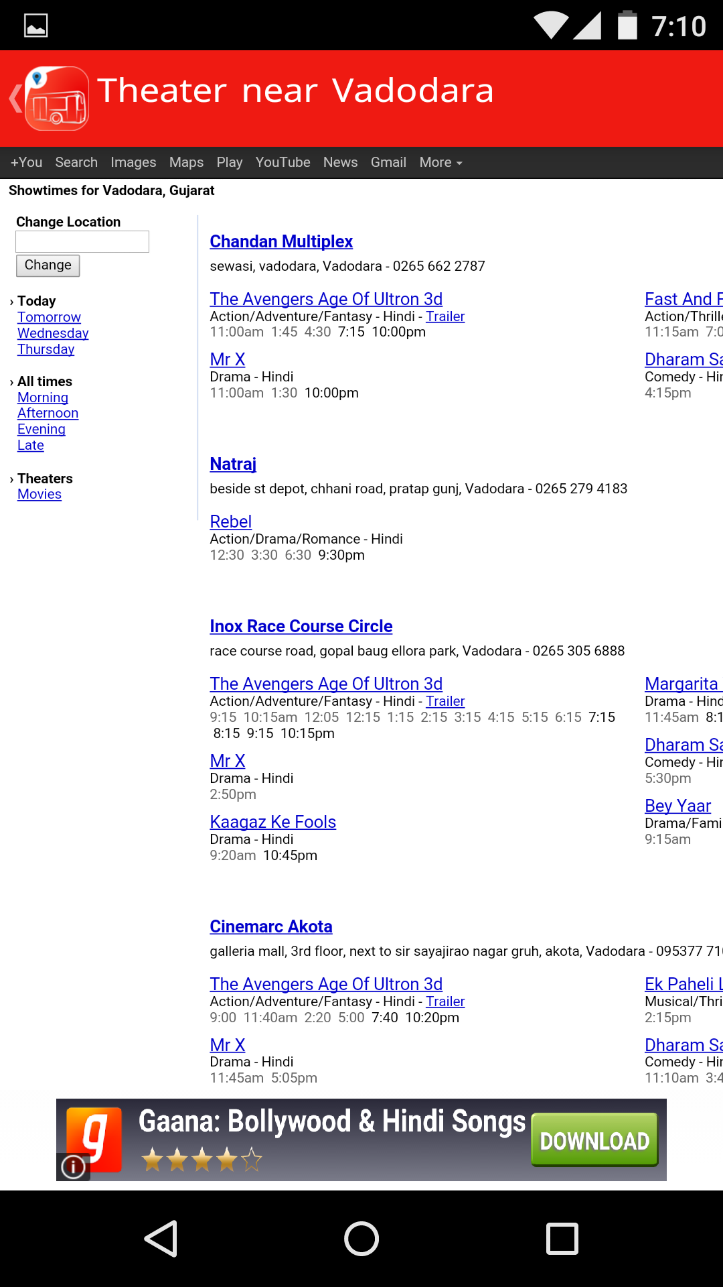Open Ek Paheli movie link
This screenshot has height=1287, width=723.
tap(684, 984)
